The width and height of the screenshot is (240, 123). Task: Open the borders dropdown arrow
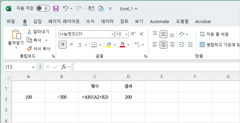[x=101, y=45]
